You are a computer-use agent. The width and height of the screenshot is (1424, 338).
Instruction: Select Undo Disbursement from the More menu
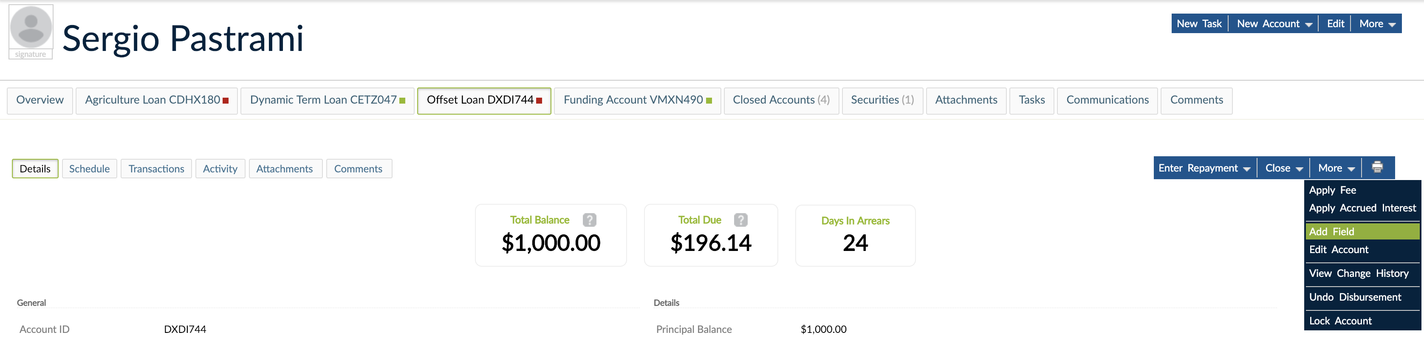click(1354, 297)
